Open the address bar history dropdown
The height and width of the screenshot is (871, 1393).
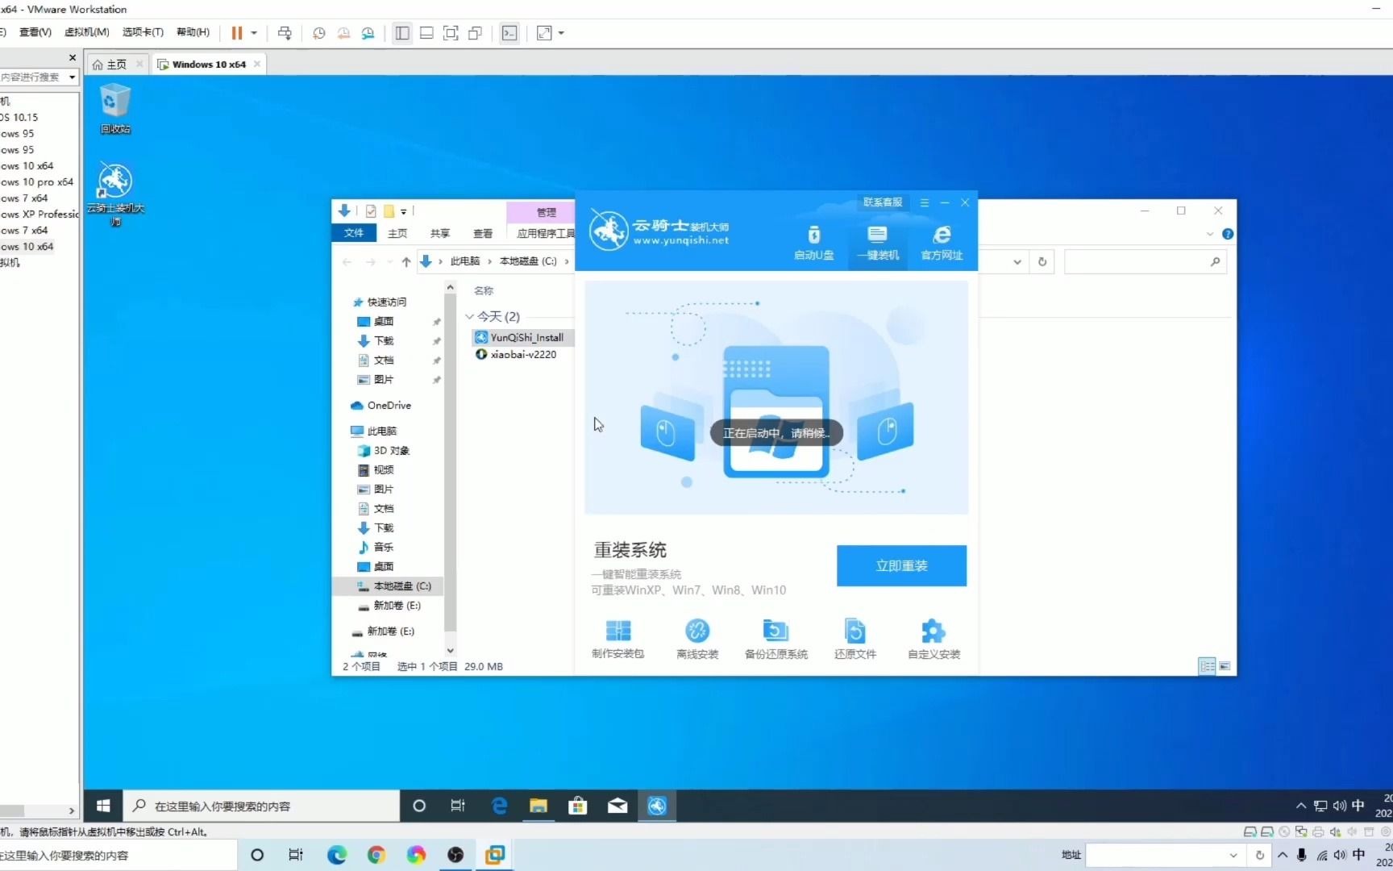[1017, 261]
